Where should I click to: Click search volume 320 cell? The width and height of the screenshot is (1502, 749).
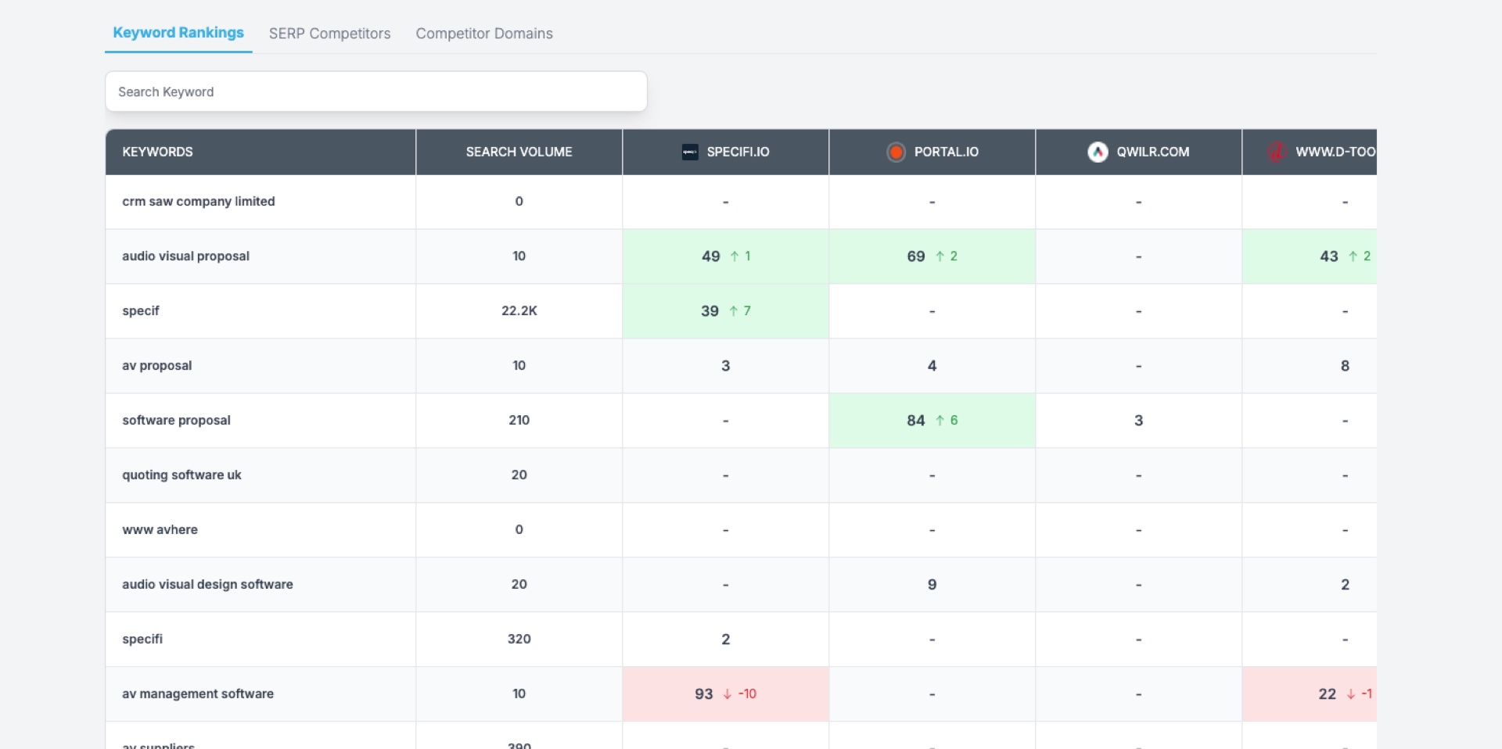coord(519,639)
